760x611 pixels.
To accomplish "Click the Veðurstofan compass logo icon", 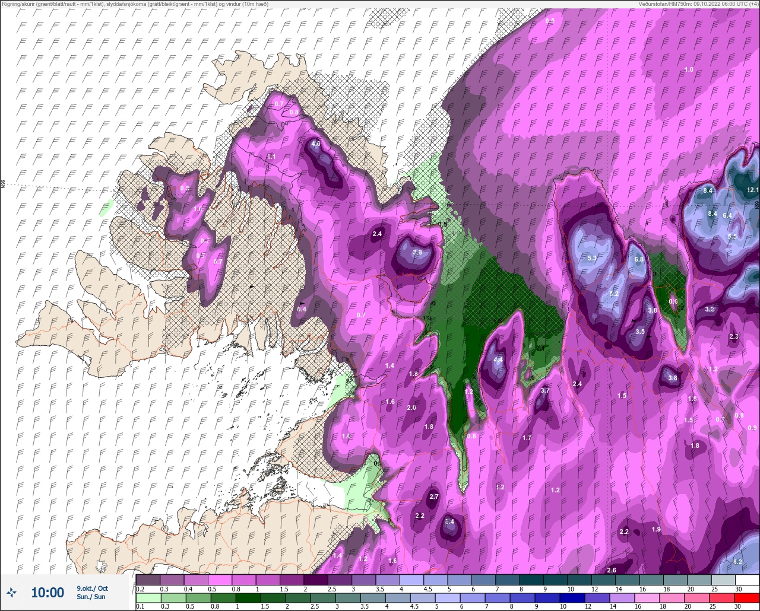I will (x=11, y=592).
